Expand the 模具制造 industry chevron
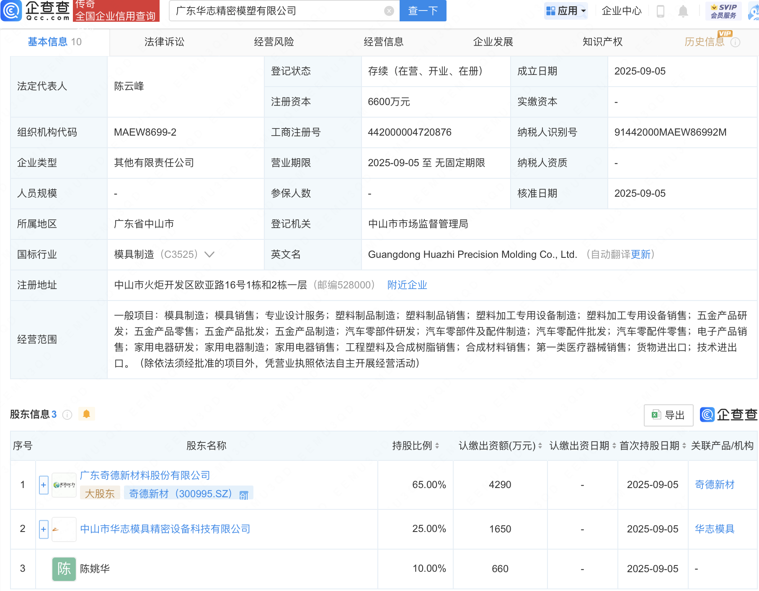 click(x=209, y=254)
